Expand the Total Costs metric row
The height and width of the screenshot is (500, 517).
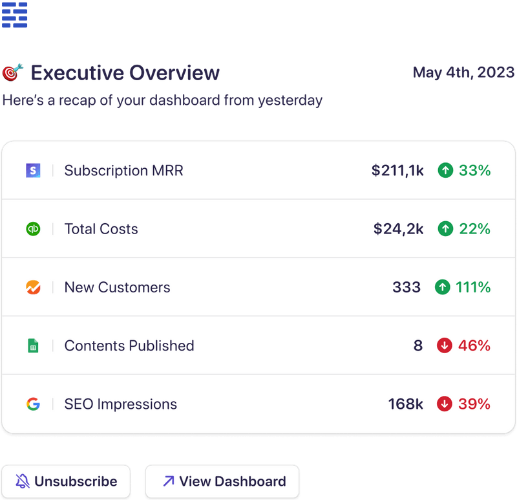tap(258, 229)
